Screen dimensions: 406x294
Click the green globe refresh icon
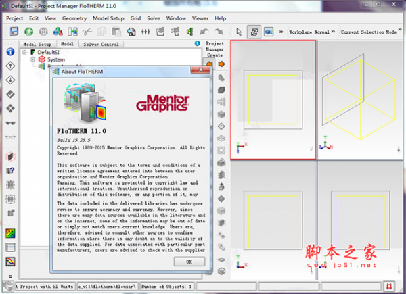(28, 32)
